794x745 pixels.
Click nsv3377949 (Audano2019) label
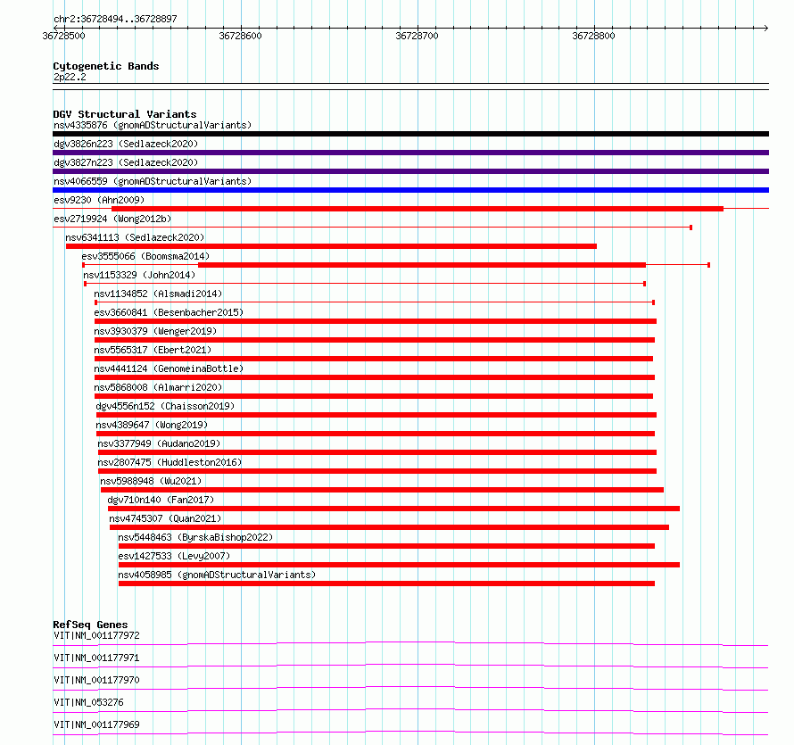159,443
